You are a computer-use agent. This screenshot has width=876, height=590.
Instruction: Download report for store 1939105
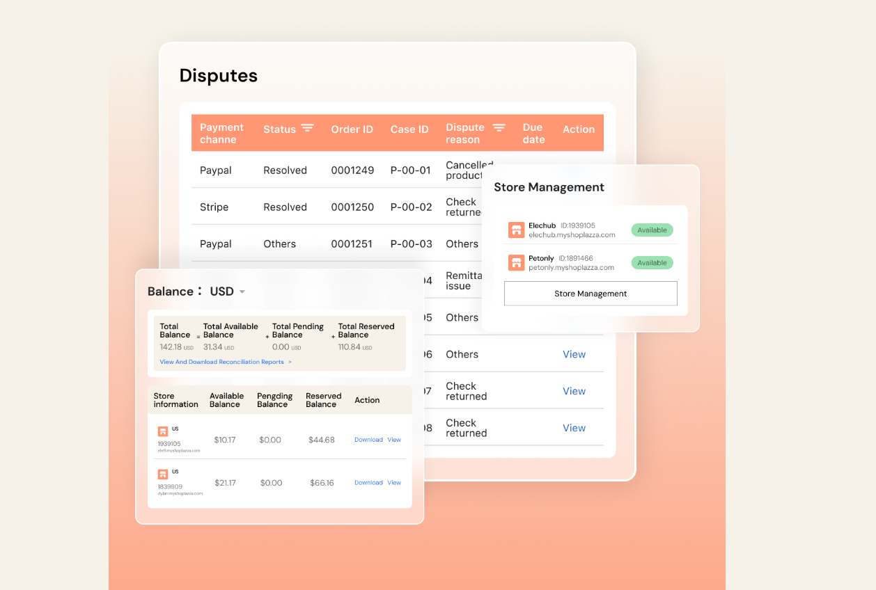368,440
